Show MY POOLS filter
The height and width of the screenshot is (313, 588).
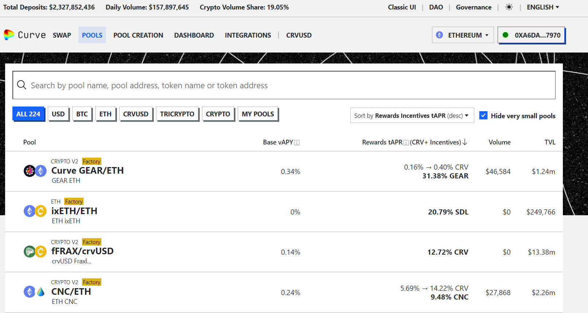[x=258, y=114]
